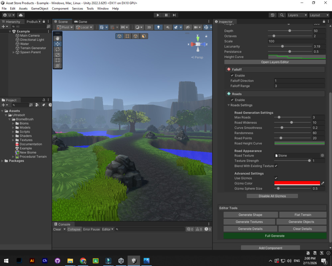Select the Move tool in scene toolbar
The width and height of the screenshot is (332, 266).
pos(57,44)
